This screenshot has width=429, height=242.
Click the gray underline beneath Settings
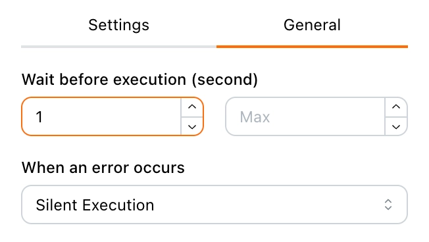(118, 47)
